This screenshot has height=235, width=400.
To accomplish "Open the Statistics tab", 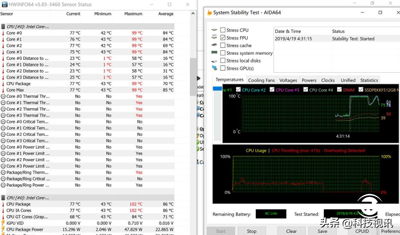I will point(369,80).
